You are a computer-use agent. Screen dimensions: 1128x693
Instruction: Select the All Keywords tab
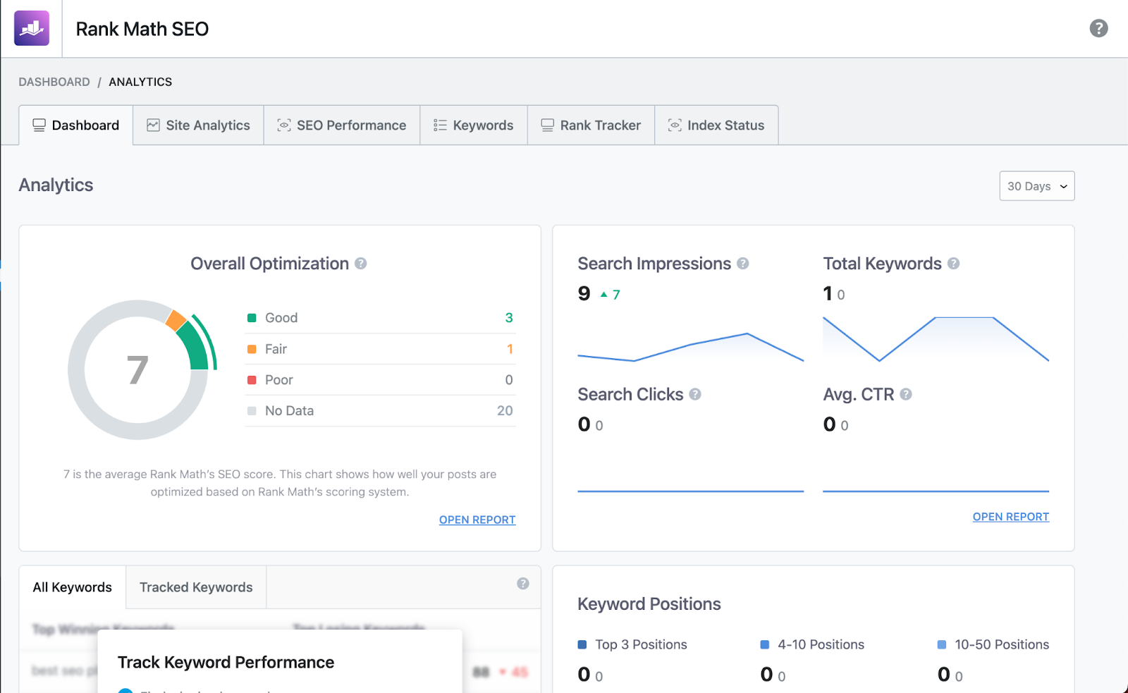click(73, 587)
